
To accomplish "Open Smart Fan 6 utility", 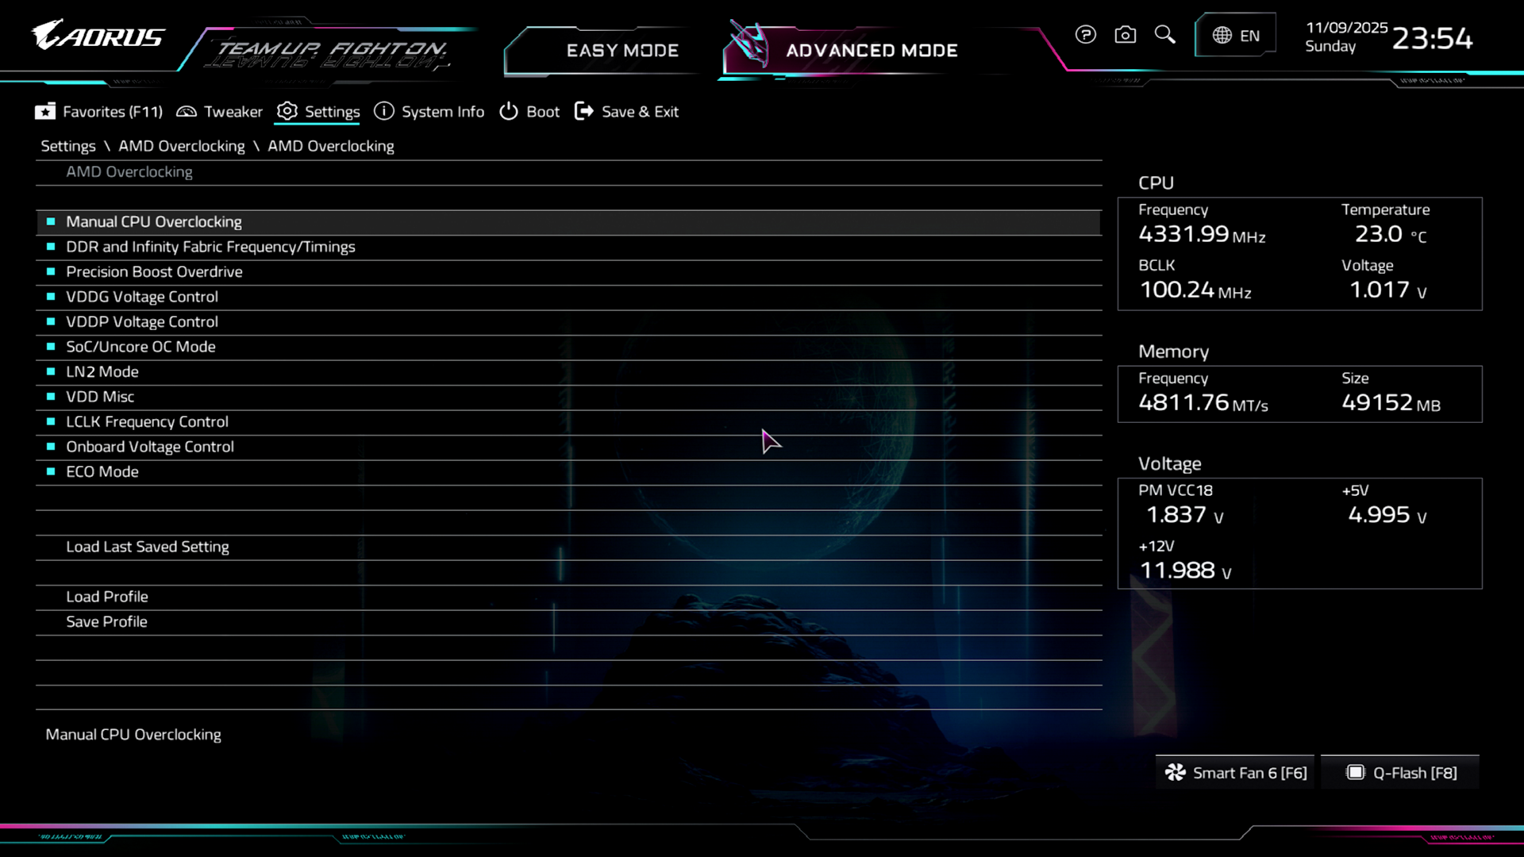I will click(1235, 773).
